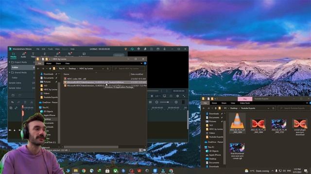The width and height of the screenshot is (311, 174).
Task: Open the Help menu in Filmora
Action: [72, 49]
